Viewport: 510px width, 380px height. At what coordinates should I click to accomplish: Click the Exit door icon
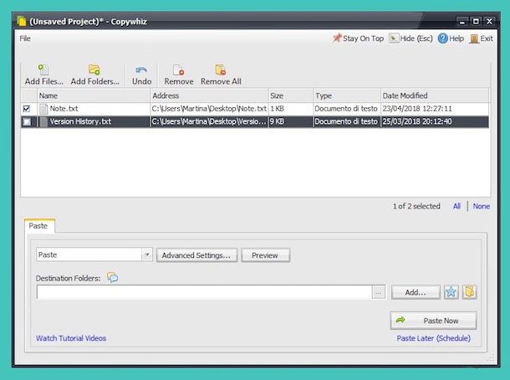click(x=474, y=39)
